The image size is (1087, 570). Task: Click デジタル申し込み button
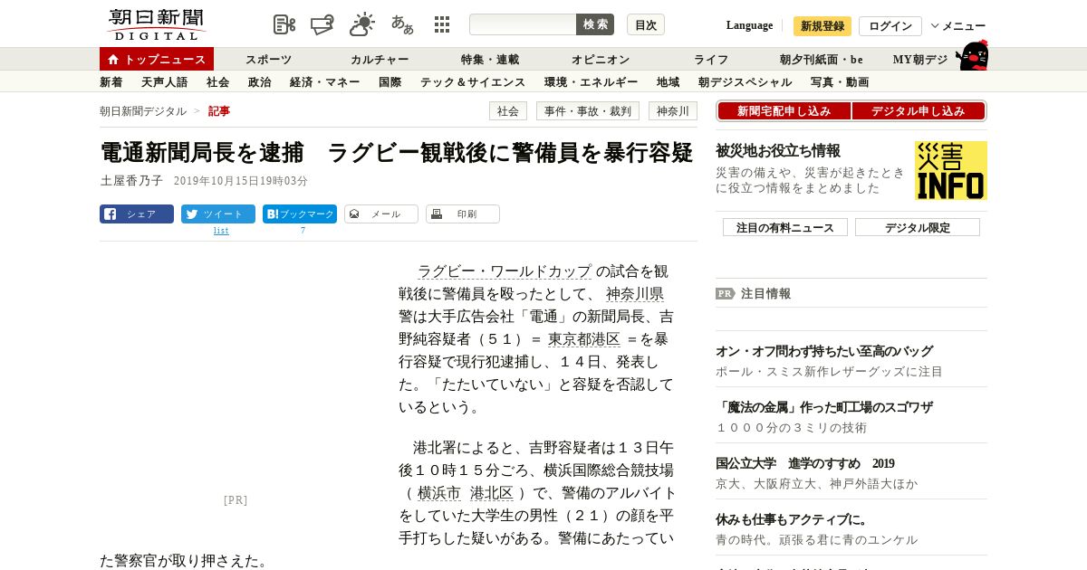tap(919, 111)
